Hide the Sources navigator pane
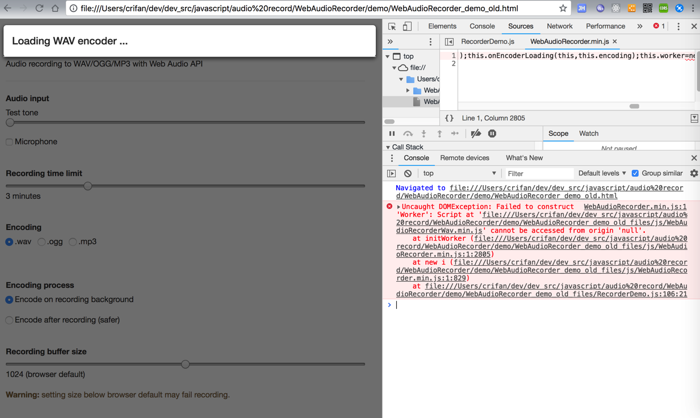 point(449,41)
